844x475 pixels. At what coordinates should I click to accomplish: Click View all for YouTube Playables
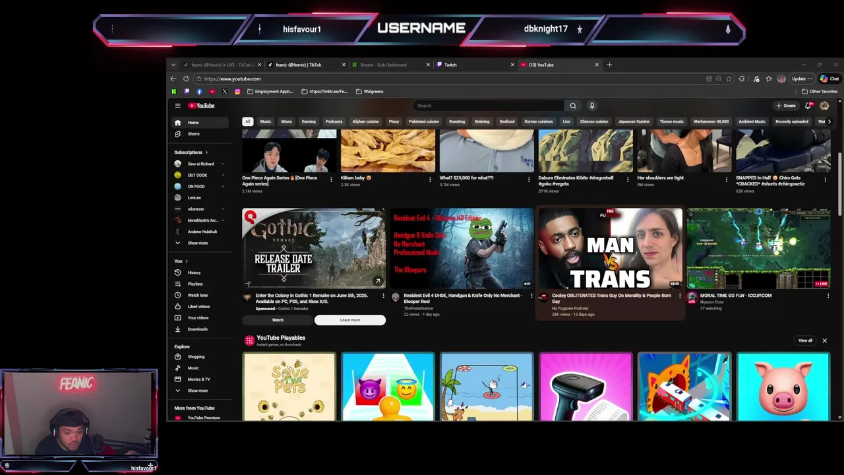(x=805, y=340)
